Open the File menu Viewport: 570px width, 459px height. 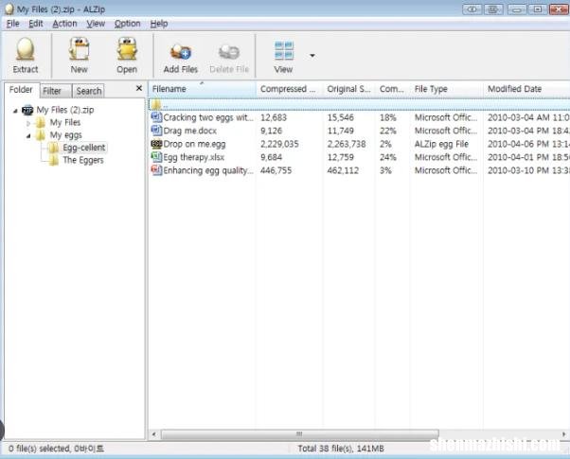click(x=12, y=24)
